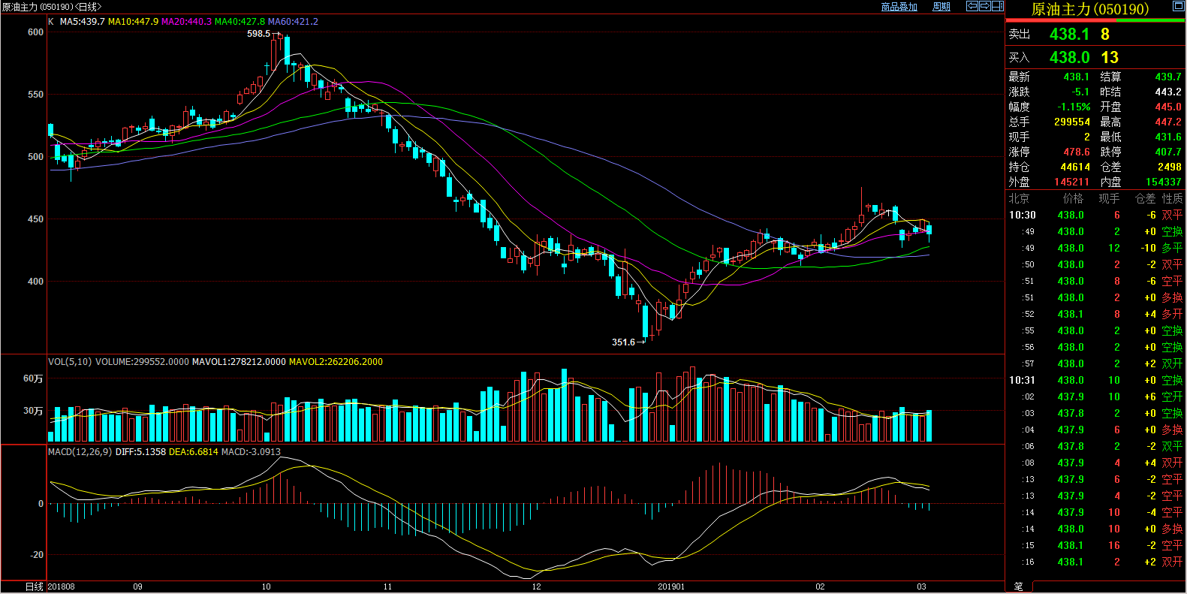The width and height of the screenshot is (1187, 594).
Task: Click the 跌停 value 407.7
Action: [x=1168, y=152]
